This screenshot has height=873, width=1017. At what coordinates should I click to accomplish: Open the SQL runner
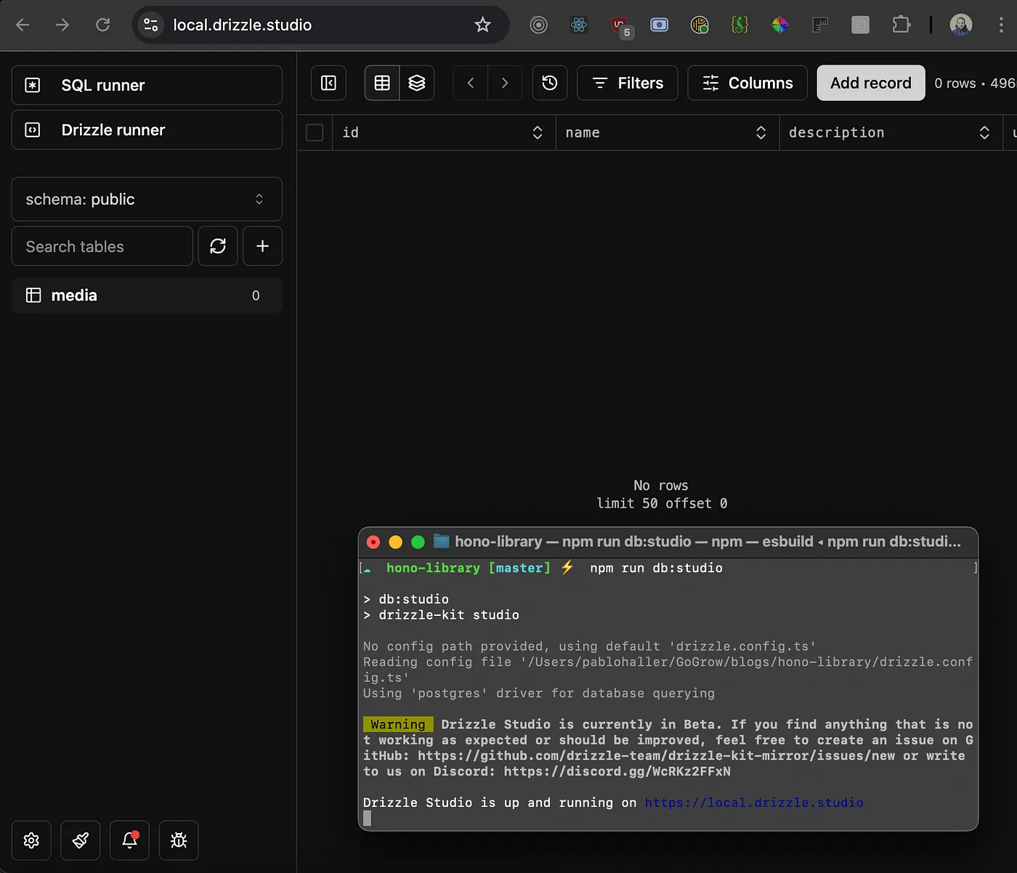click(x=147, y=85)
